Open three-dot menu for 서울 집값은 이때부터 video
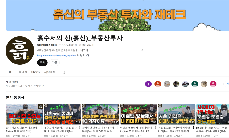 point(193,128)
